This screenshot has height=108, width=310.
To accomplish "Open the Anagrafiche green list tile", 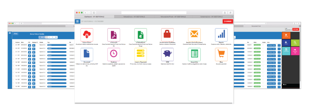I will (194, 54).
